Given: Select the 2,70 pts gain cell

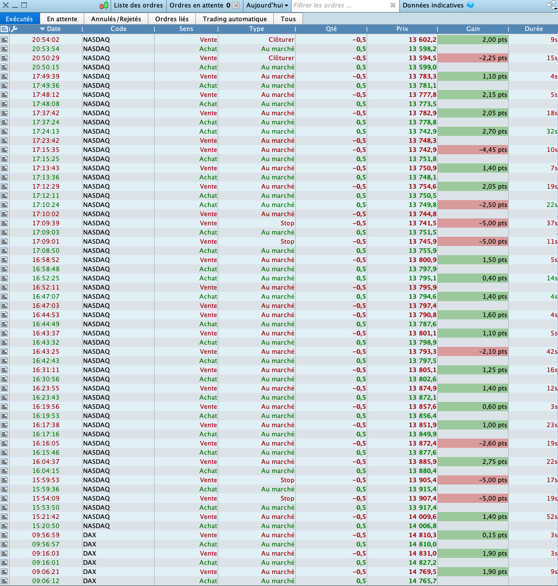Looking at the screenshot, I should [x=473, y=131].
